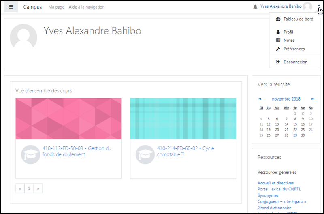Viewport: 324px width, 214px height.
Task: Click the pink course banner thumbnail
Action: 68,119
